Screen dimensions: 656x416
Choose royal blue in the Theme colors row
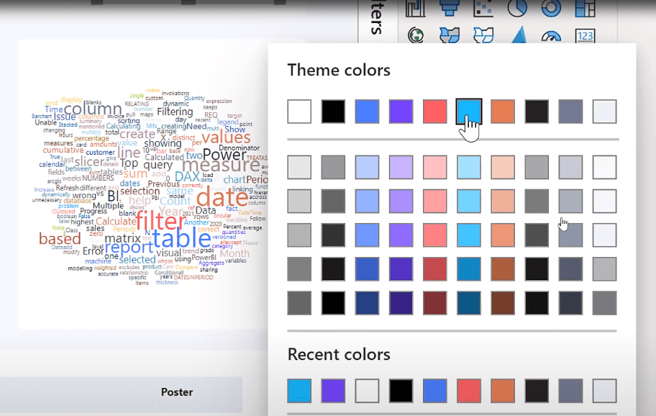(367, 112)
